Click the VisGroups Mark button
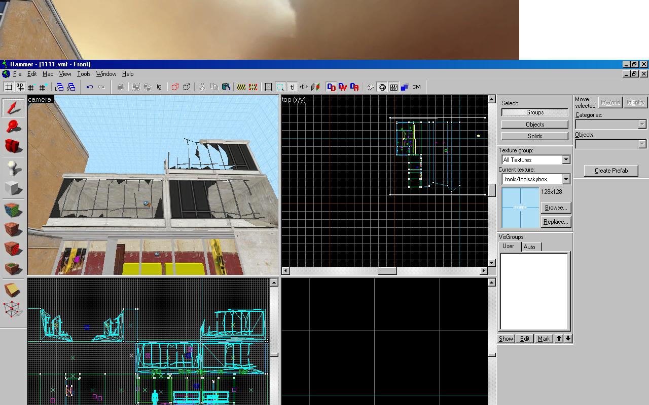 click(x=544, y=339)
